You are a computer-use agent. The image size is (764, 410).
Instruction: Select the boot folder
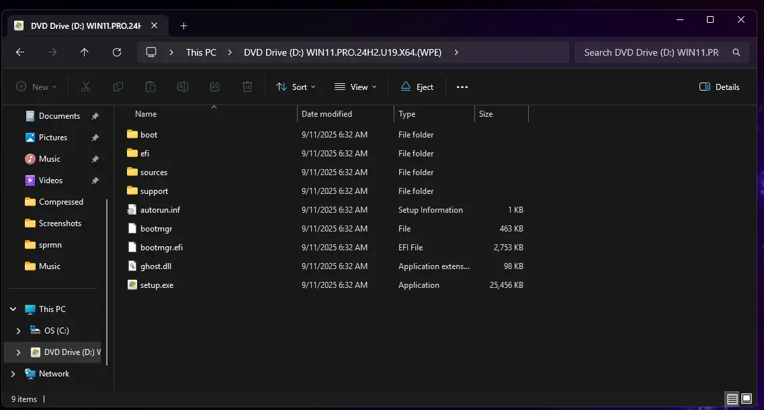pyautogui.click(x=148, y=135)
